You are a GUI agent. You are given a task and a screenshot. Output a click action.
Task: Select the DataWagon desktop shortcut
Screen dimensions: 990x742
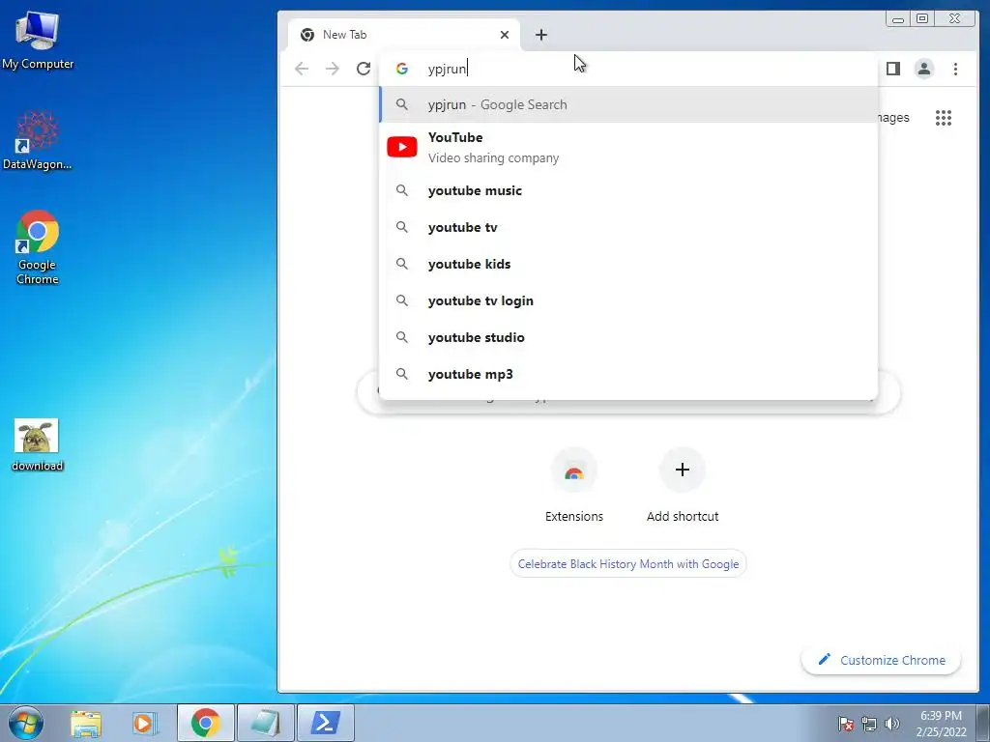(38, 140)
